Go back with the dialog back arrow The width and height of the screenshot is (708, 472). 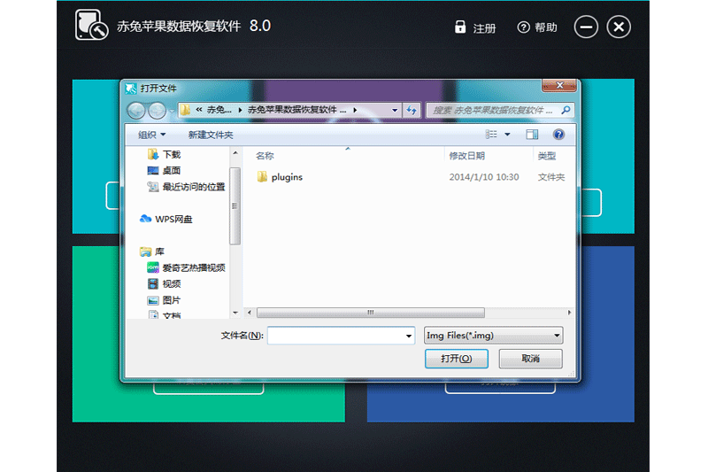pos(136,110)
